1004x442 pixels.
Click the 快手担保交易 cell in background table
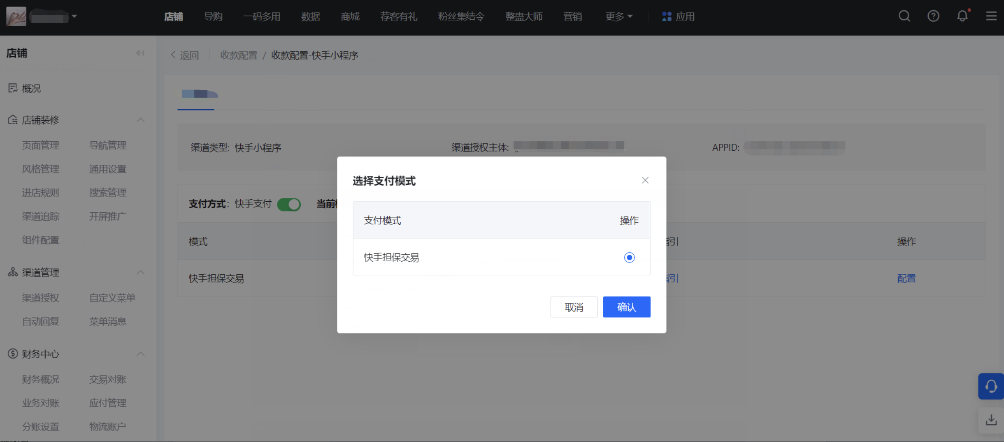coord(216,278)
